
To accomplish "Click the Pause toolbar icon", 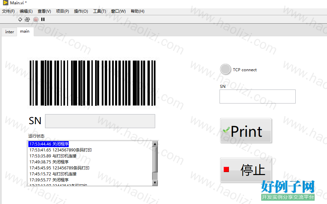I will 43,19.
